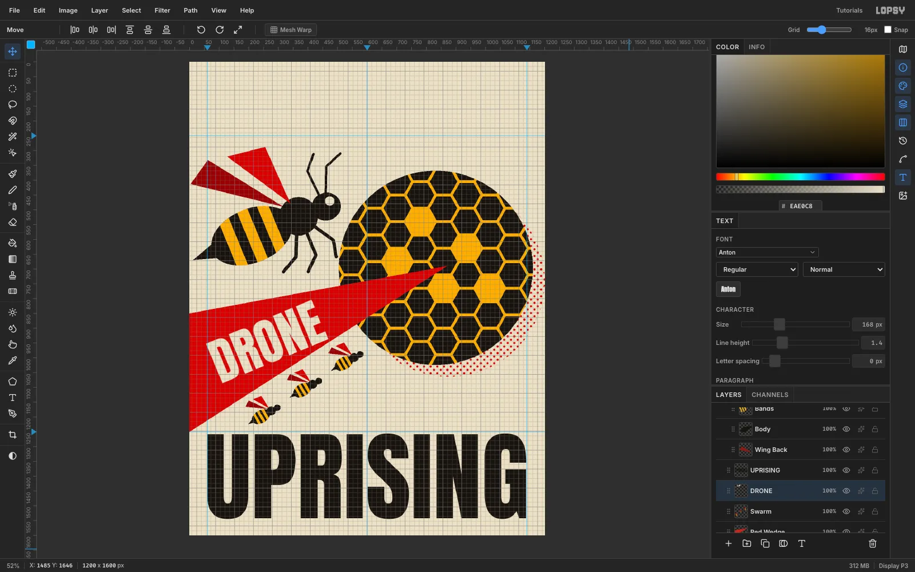Select the Eyedropper tool
The width and height of the screenshot is (915, 572).
pos(13,360)
